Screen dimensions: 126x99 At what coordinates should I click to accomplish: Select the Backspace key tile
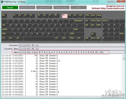79,21
